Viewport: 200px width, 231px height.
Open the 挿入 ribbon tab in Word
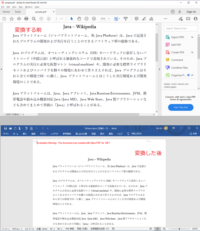24,134
